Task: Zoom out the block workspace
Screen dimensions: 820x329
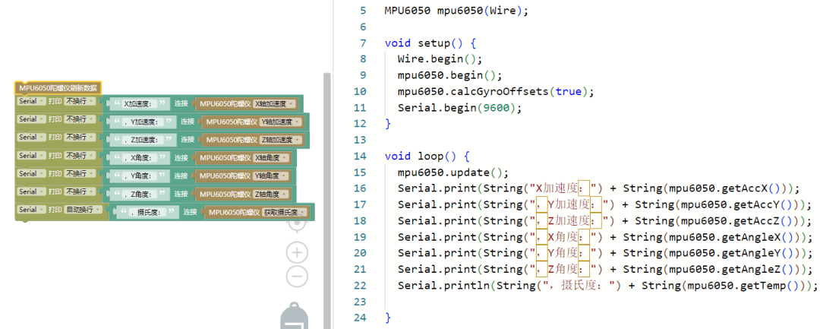Action: click(297, 276)
